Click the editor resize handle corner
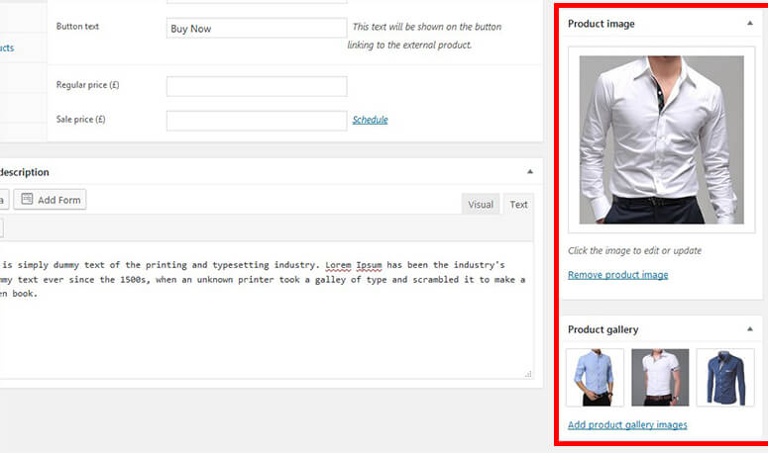 tap(528, 374)
